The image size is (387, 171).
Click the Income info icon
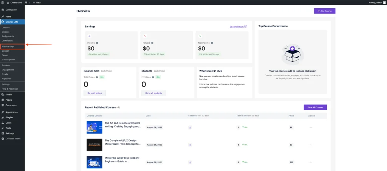(97, 43)
